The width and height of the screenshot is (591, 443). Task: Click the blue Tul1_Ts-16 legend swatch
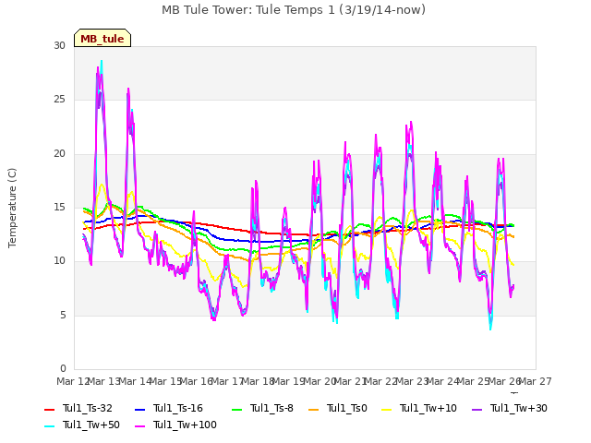(139, 409)
